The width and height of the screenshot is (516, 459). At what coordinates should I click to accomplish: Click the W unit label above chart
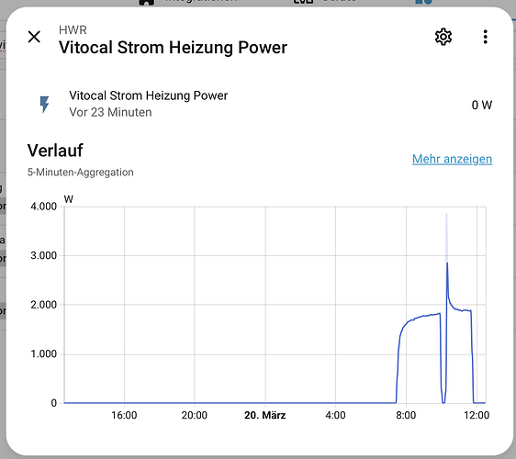tap(69, 199)
